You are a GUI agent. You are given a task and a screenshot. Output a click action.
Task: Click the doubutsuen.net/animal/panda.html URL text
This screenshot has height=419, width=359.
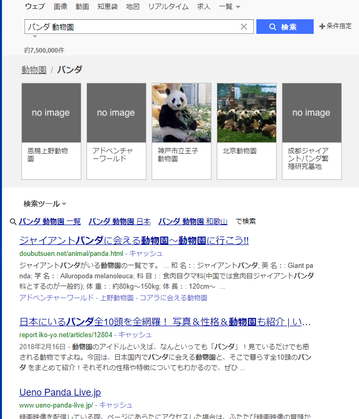pyautogui.click(x=71, y=254)
